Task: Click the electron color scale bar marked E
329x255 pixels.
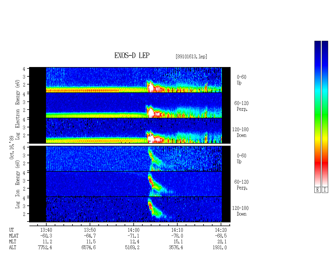Action: [x=317, y=114]
